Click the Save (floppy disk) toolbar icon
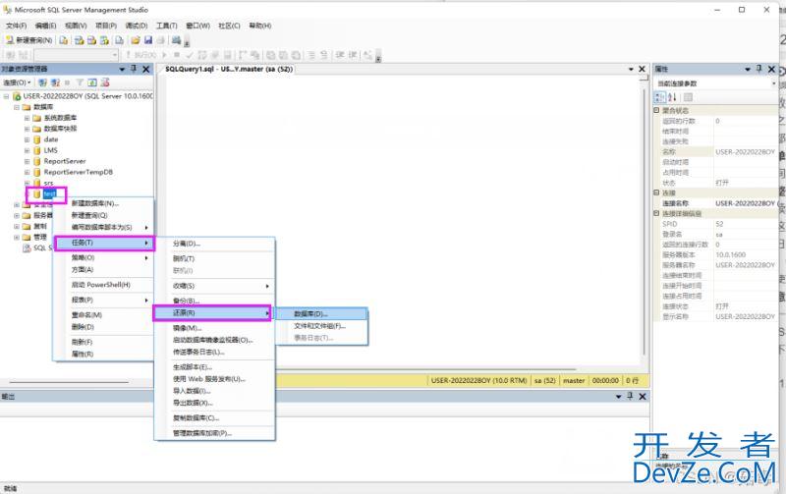 148,40
